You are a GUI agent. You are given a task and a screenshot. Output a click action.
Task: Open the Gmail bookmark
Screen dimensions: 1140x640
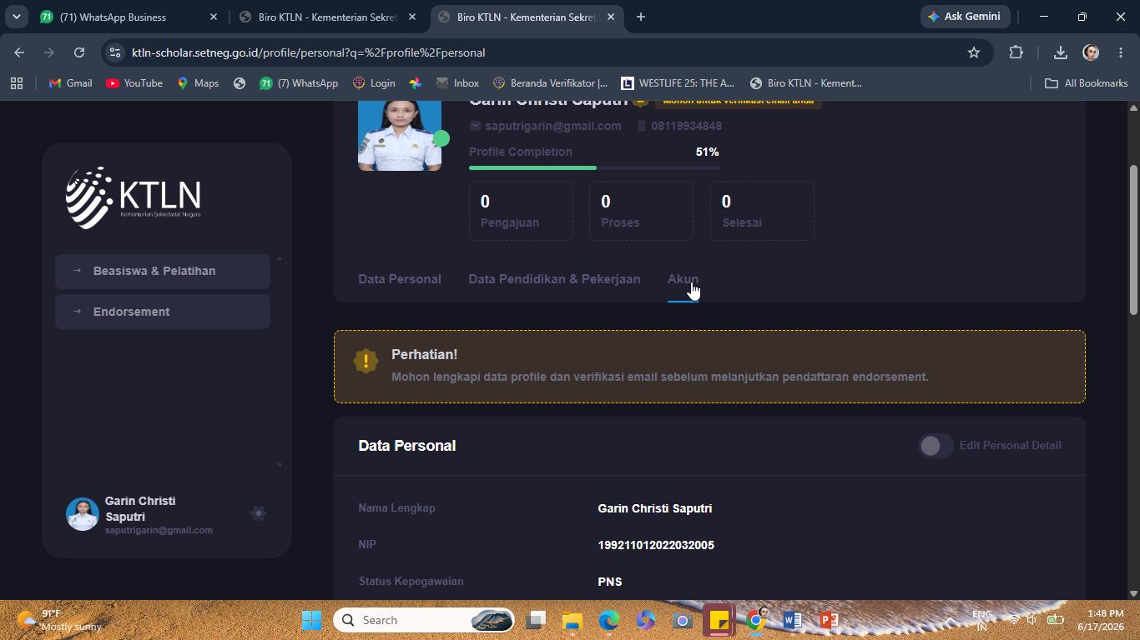[x=70, y=83]
